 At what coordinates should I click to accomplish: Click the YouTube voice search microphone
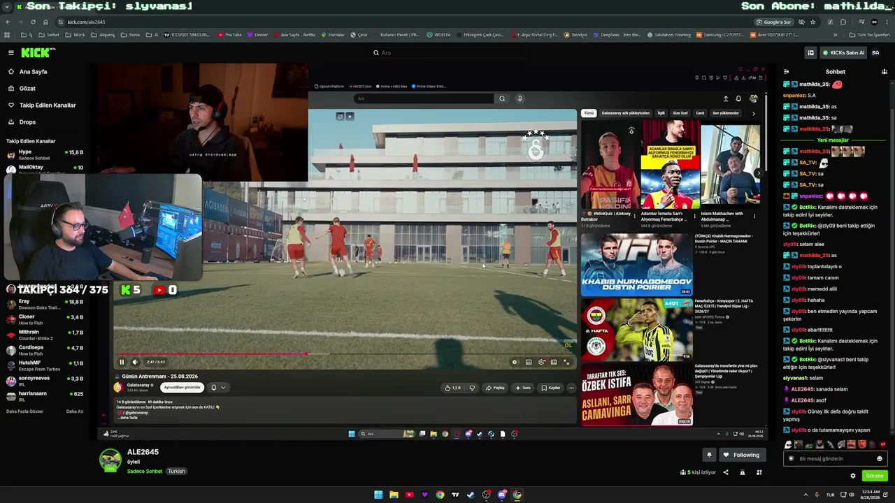520,99
